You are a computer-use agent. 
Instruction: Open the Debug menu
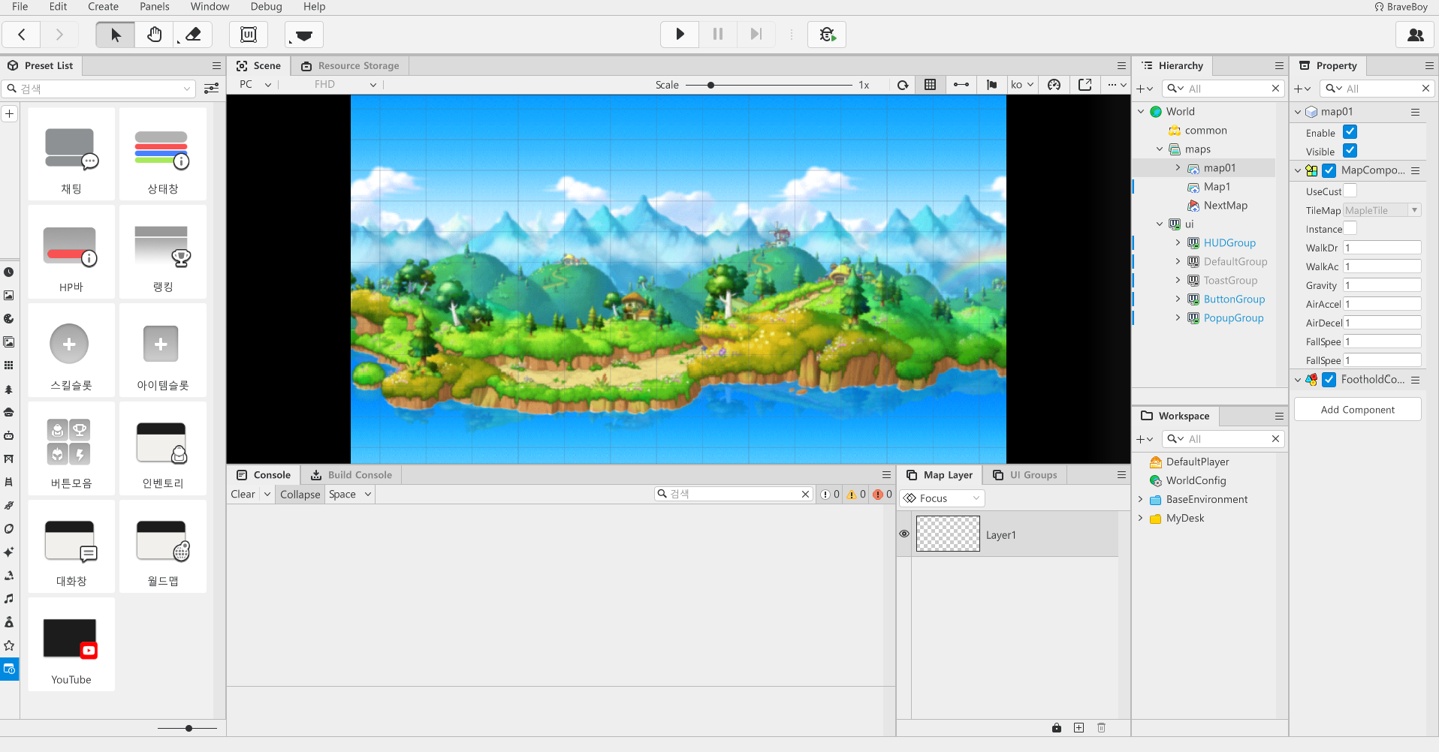267,7
